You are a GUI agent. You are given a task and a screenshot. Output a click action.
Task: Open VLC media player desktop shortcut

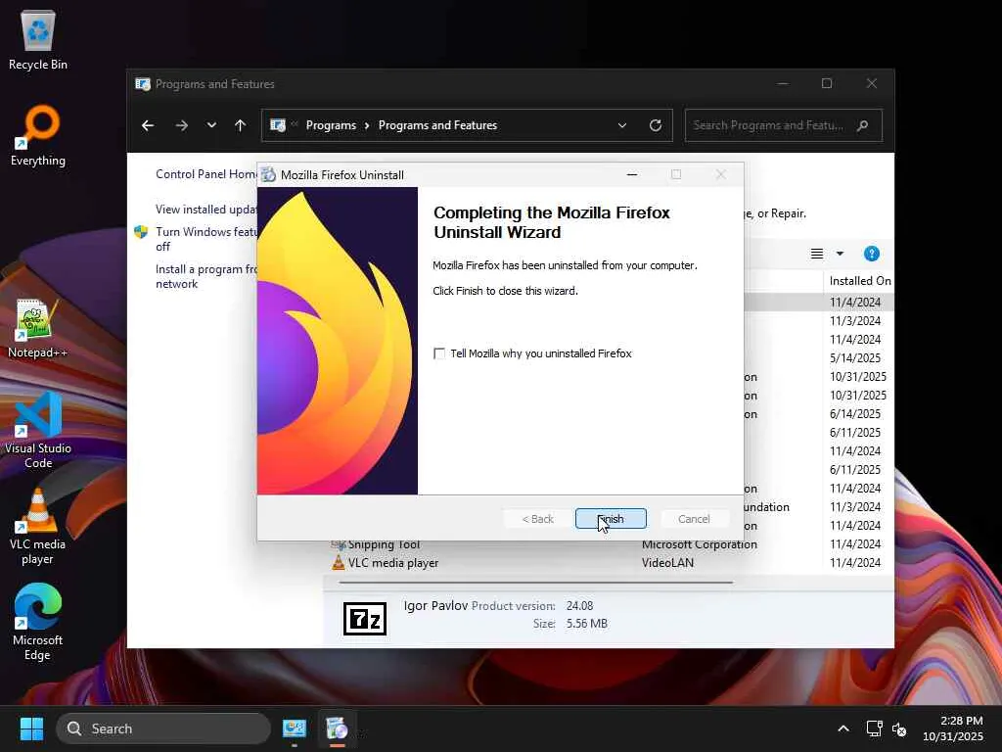coord(38,526)
